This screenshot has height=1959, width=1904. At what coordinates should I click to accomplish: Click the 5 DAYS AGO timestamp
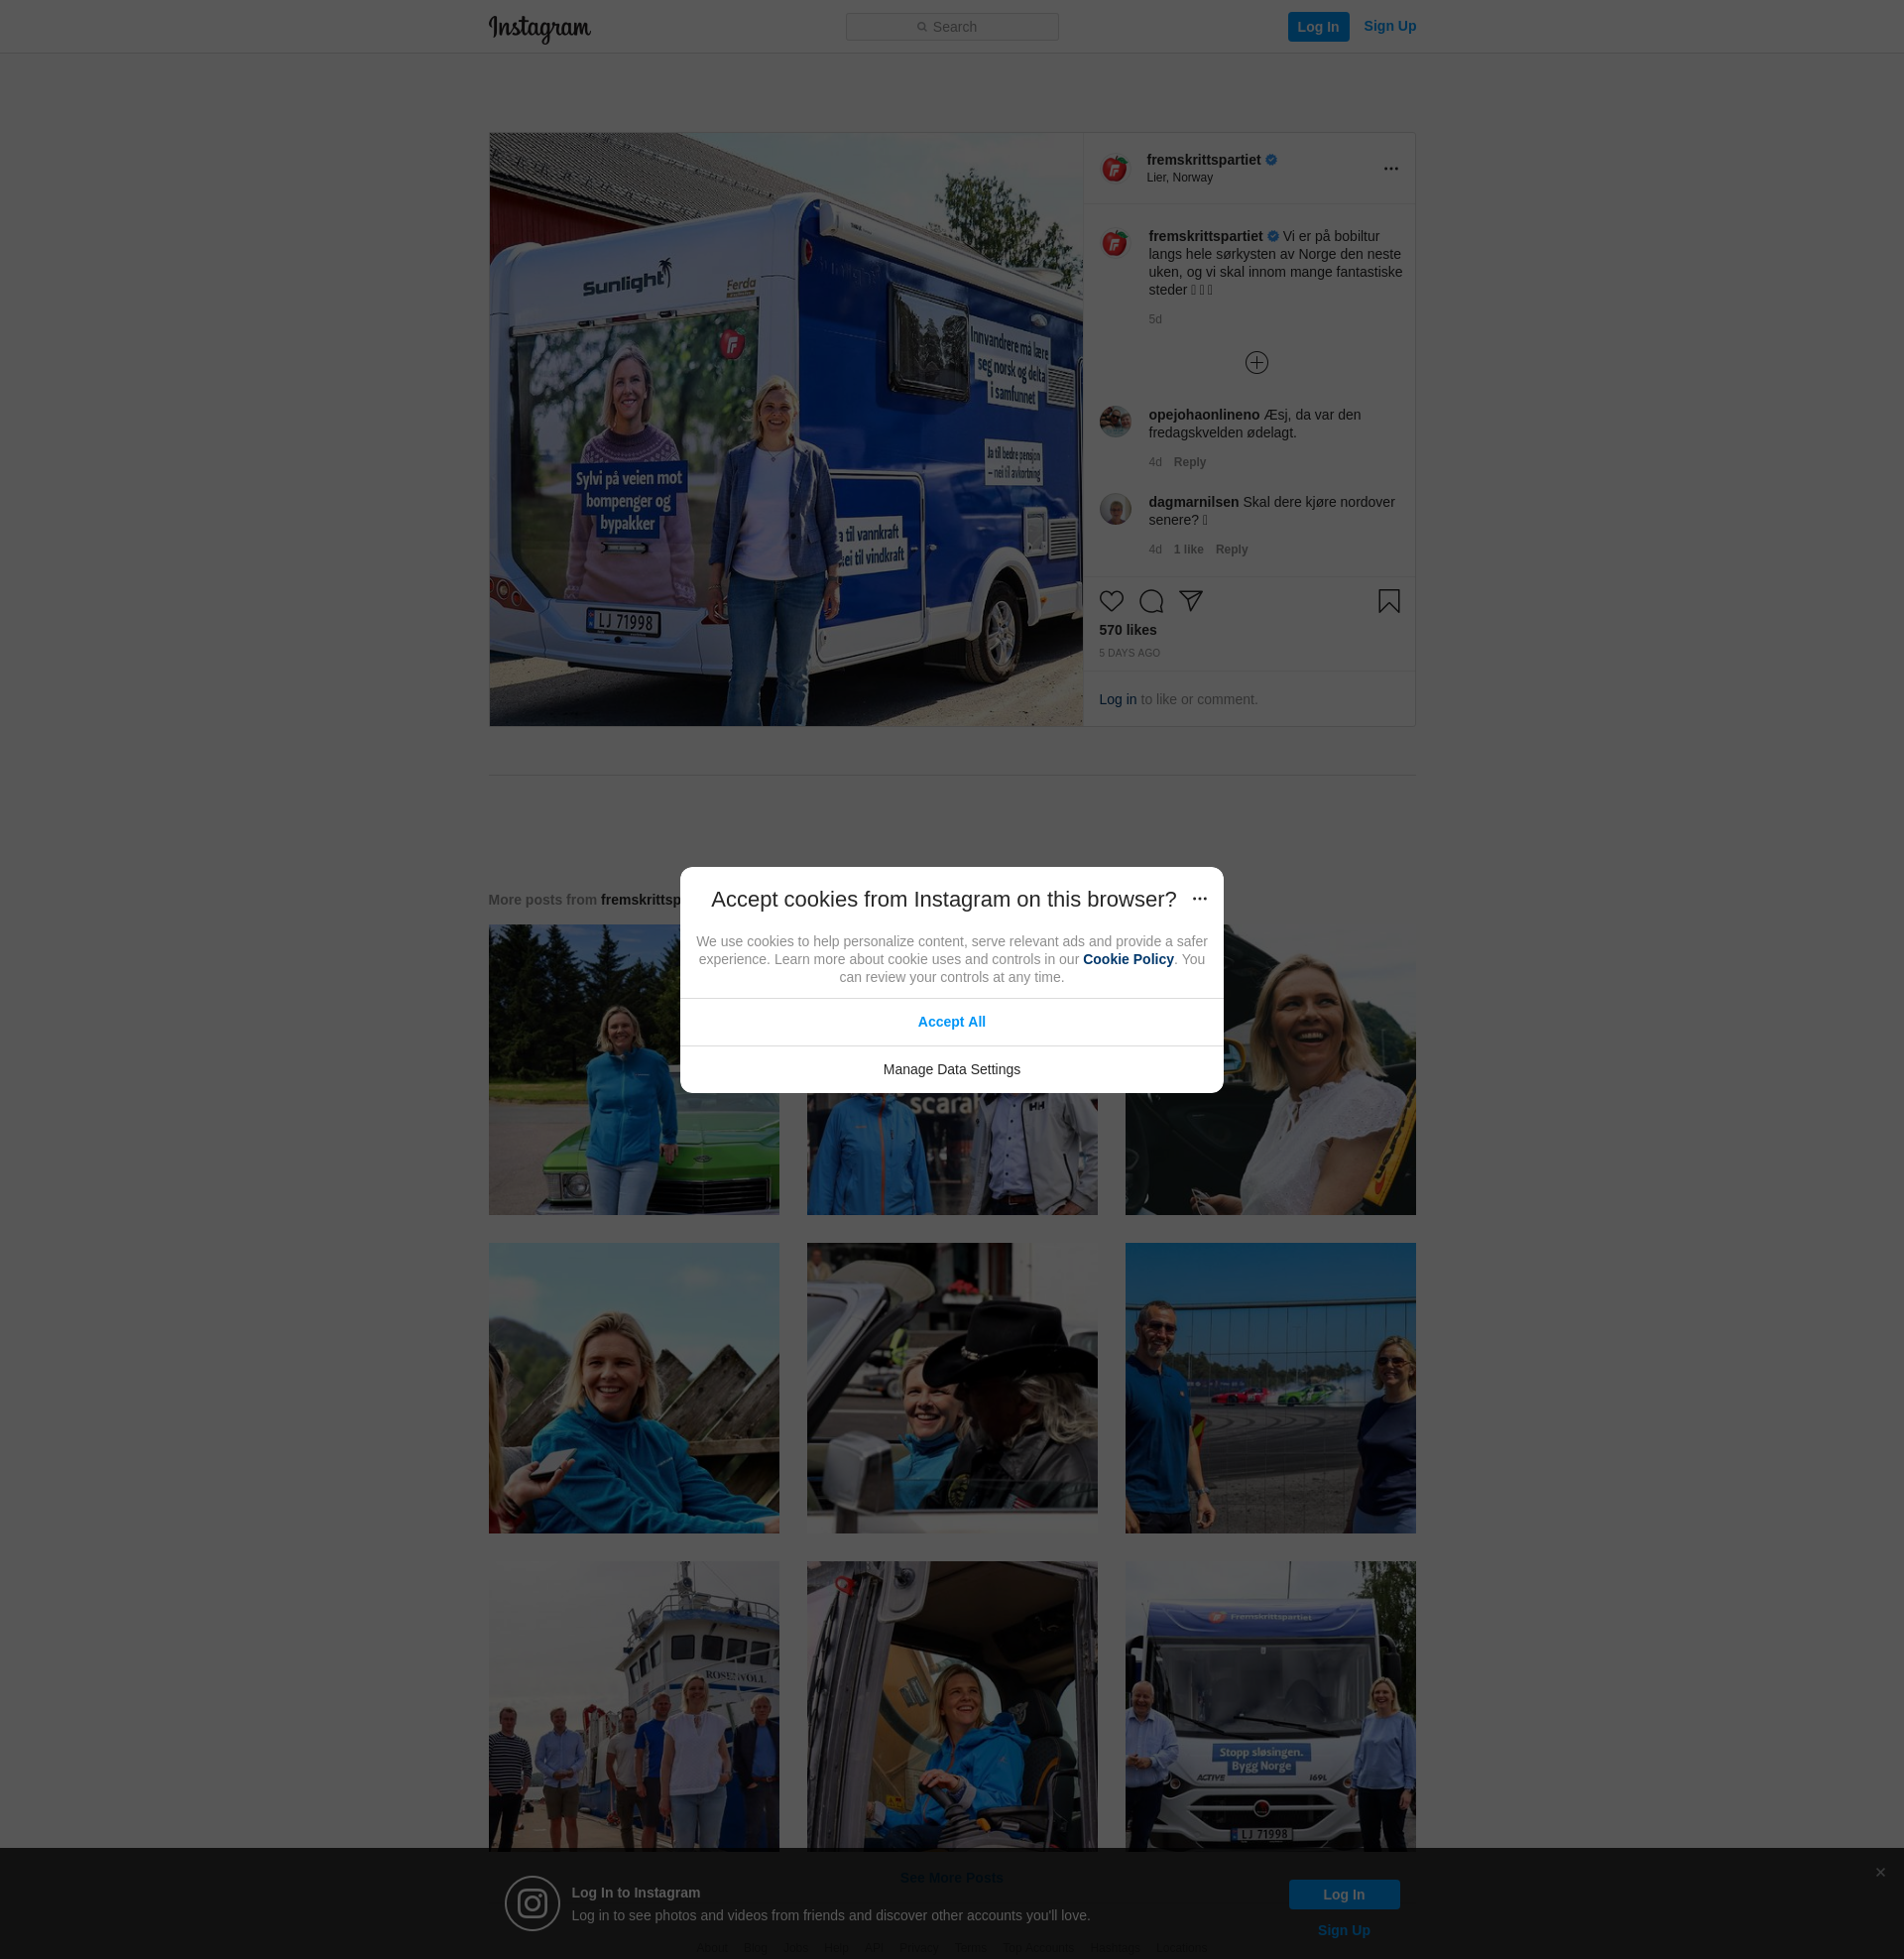point(1129,653)
